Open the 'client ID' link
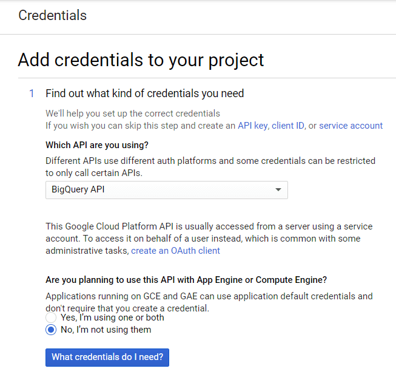The height and width of the screenshot is (377, 396). click(287, 126)
